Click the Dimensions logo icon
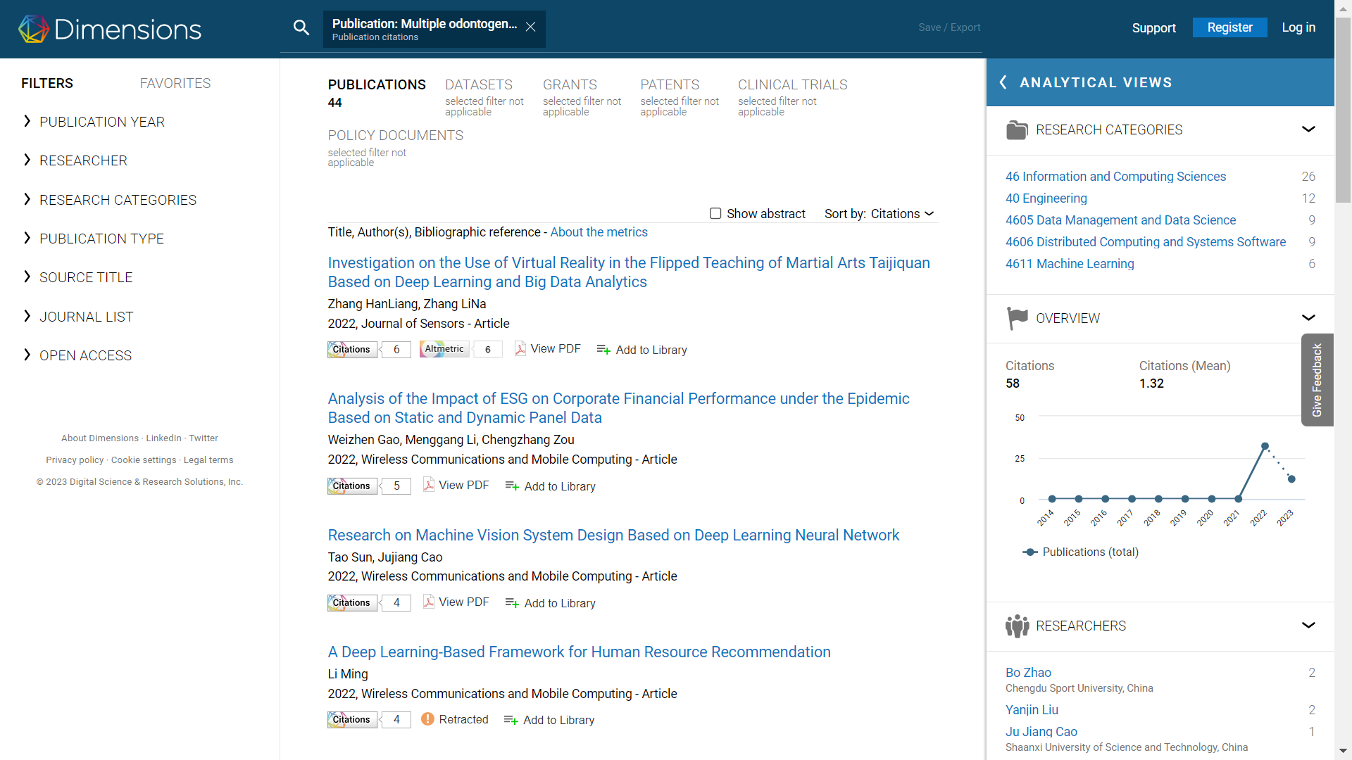The width and height of the screenshot is (1352, 760). pos(33,29)
